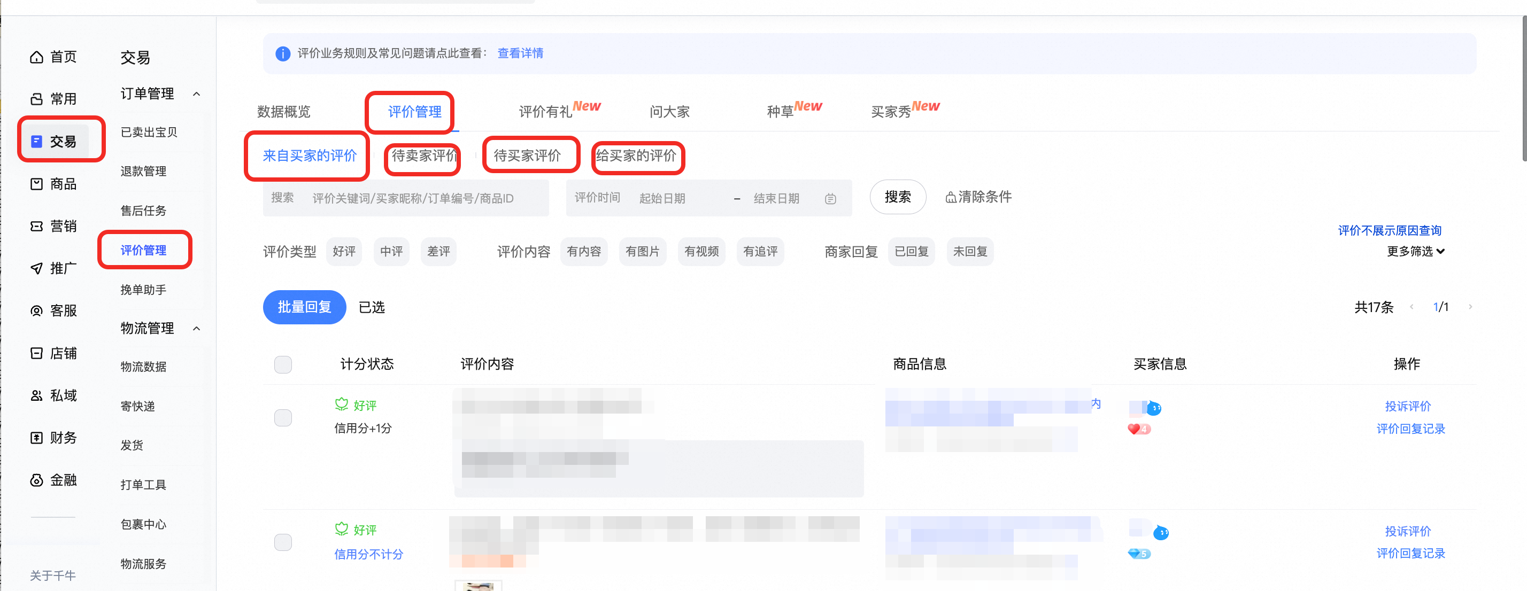Toggle the 已回复 merchant reply filter
This screenshot has width=1527, height=591.
(x=911, y=252)
